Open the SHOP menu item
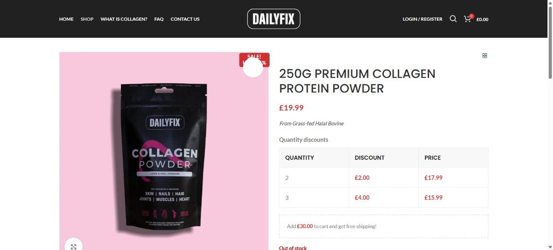Viewport: 553px width, 250px height. coord(87,19)
